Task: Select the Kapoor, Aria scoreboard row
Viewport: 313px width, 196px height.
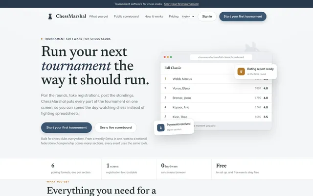Action: 216,107
